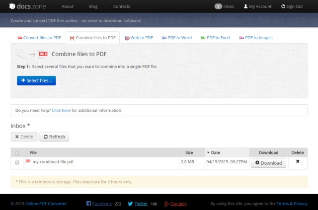
Task: Click the PDF to Word icon
Action: [164, 38]
